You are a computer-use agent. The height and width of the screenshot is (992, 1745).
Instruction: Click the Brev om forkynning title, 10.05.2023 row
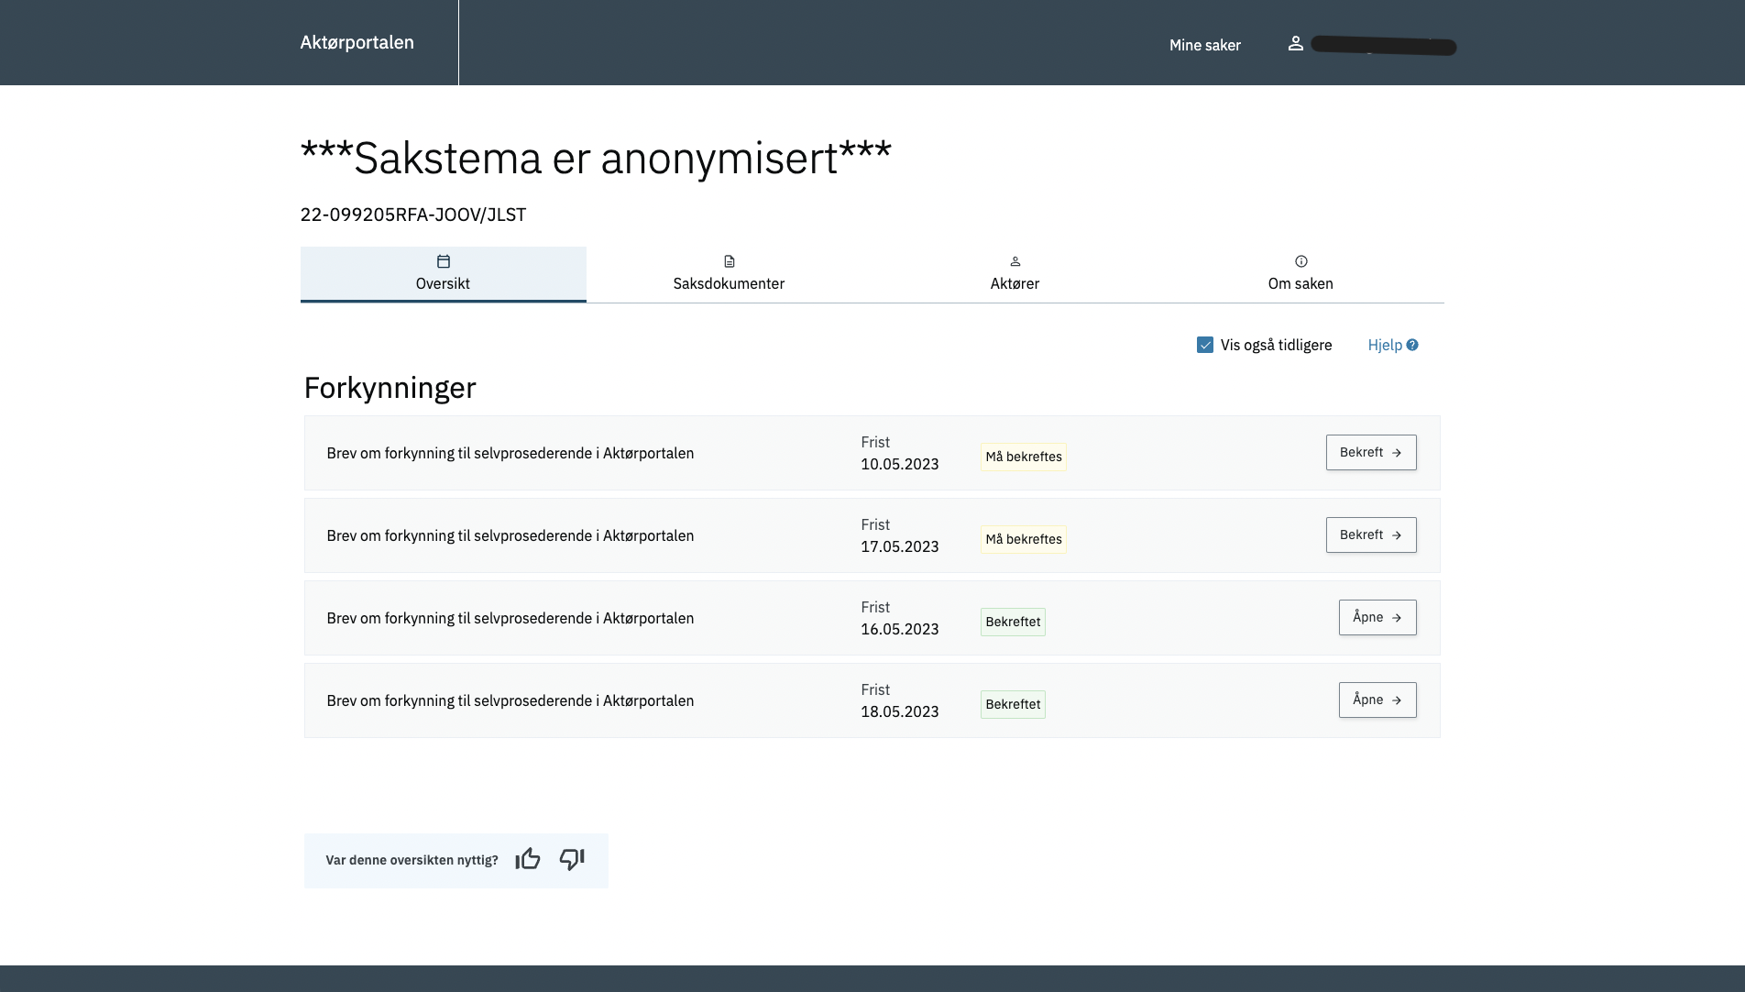pyautogui.click(x=510, y=453)
